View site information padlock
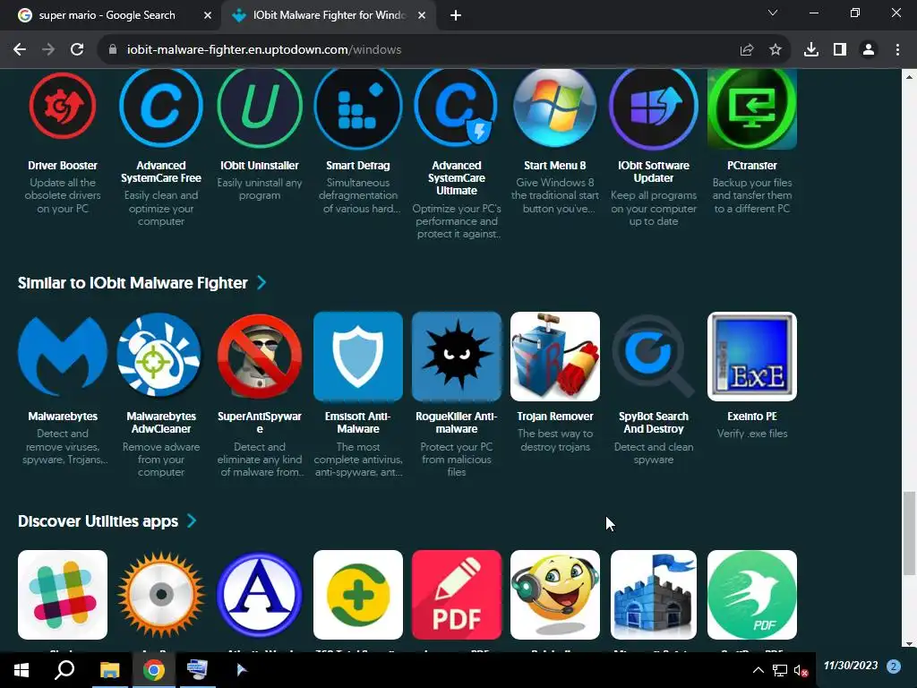This screenshot has width=917, height=688. tap(113, 50)
